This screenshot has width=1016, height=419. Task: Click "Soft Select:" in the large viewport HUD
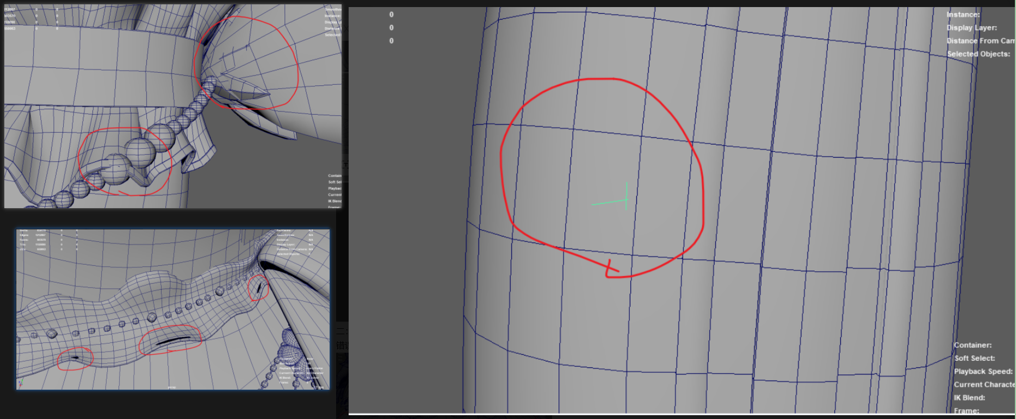click(x=974, y=358)
